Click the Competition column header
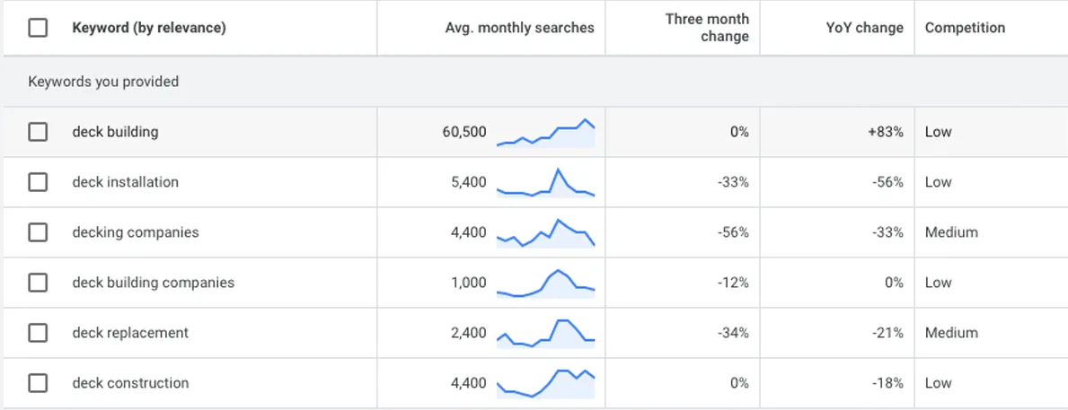Image resolution: width=1068 pixels, height=410 pixels. [965, 28]
